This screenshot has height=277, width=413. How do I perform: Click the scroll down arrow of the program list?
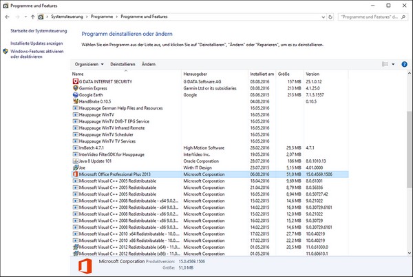[x=410, y=253]
